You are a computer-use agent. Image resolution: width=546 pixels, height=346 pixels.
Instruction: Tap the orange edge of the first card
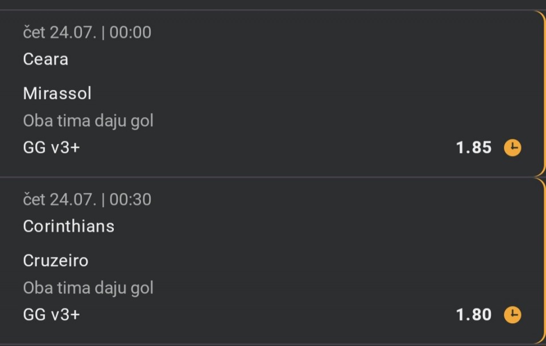[x=544, y=93]
